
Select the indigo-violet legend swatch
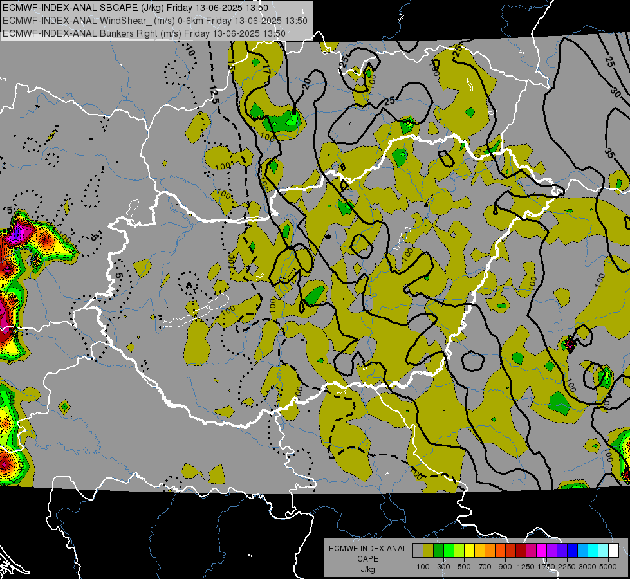[562, 551]
